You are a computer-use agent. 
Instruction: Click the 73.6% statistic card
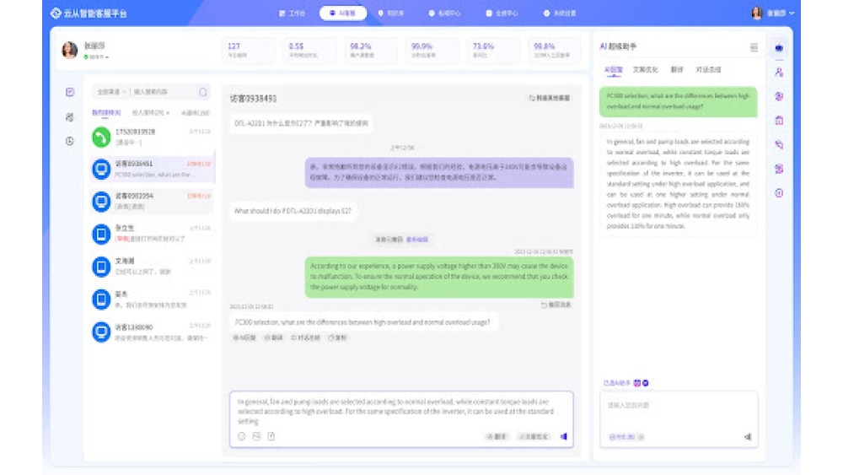tap(493, 50)
